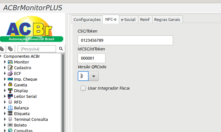Click the Balança scales icon

coord(10,108)
